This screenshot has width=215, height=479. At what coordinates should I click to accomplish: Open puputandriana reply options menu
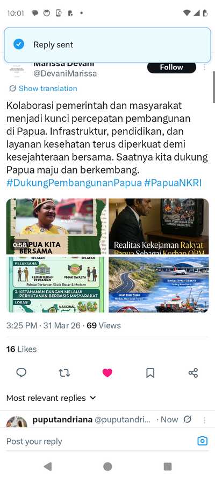pos(205,420)
